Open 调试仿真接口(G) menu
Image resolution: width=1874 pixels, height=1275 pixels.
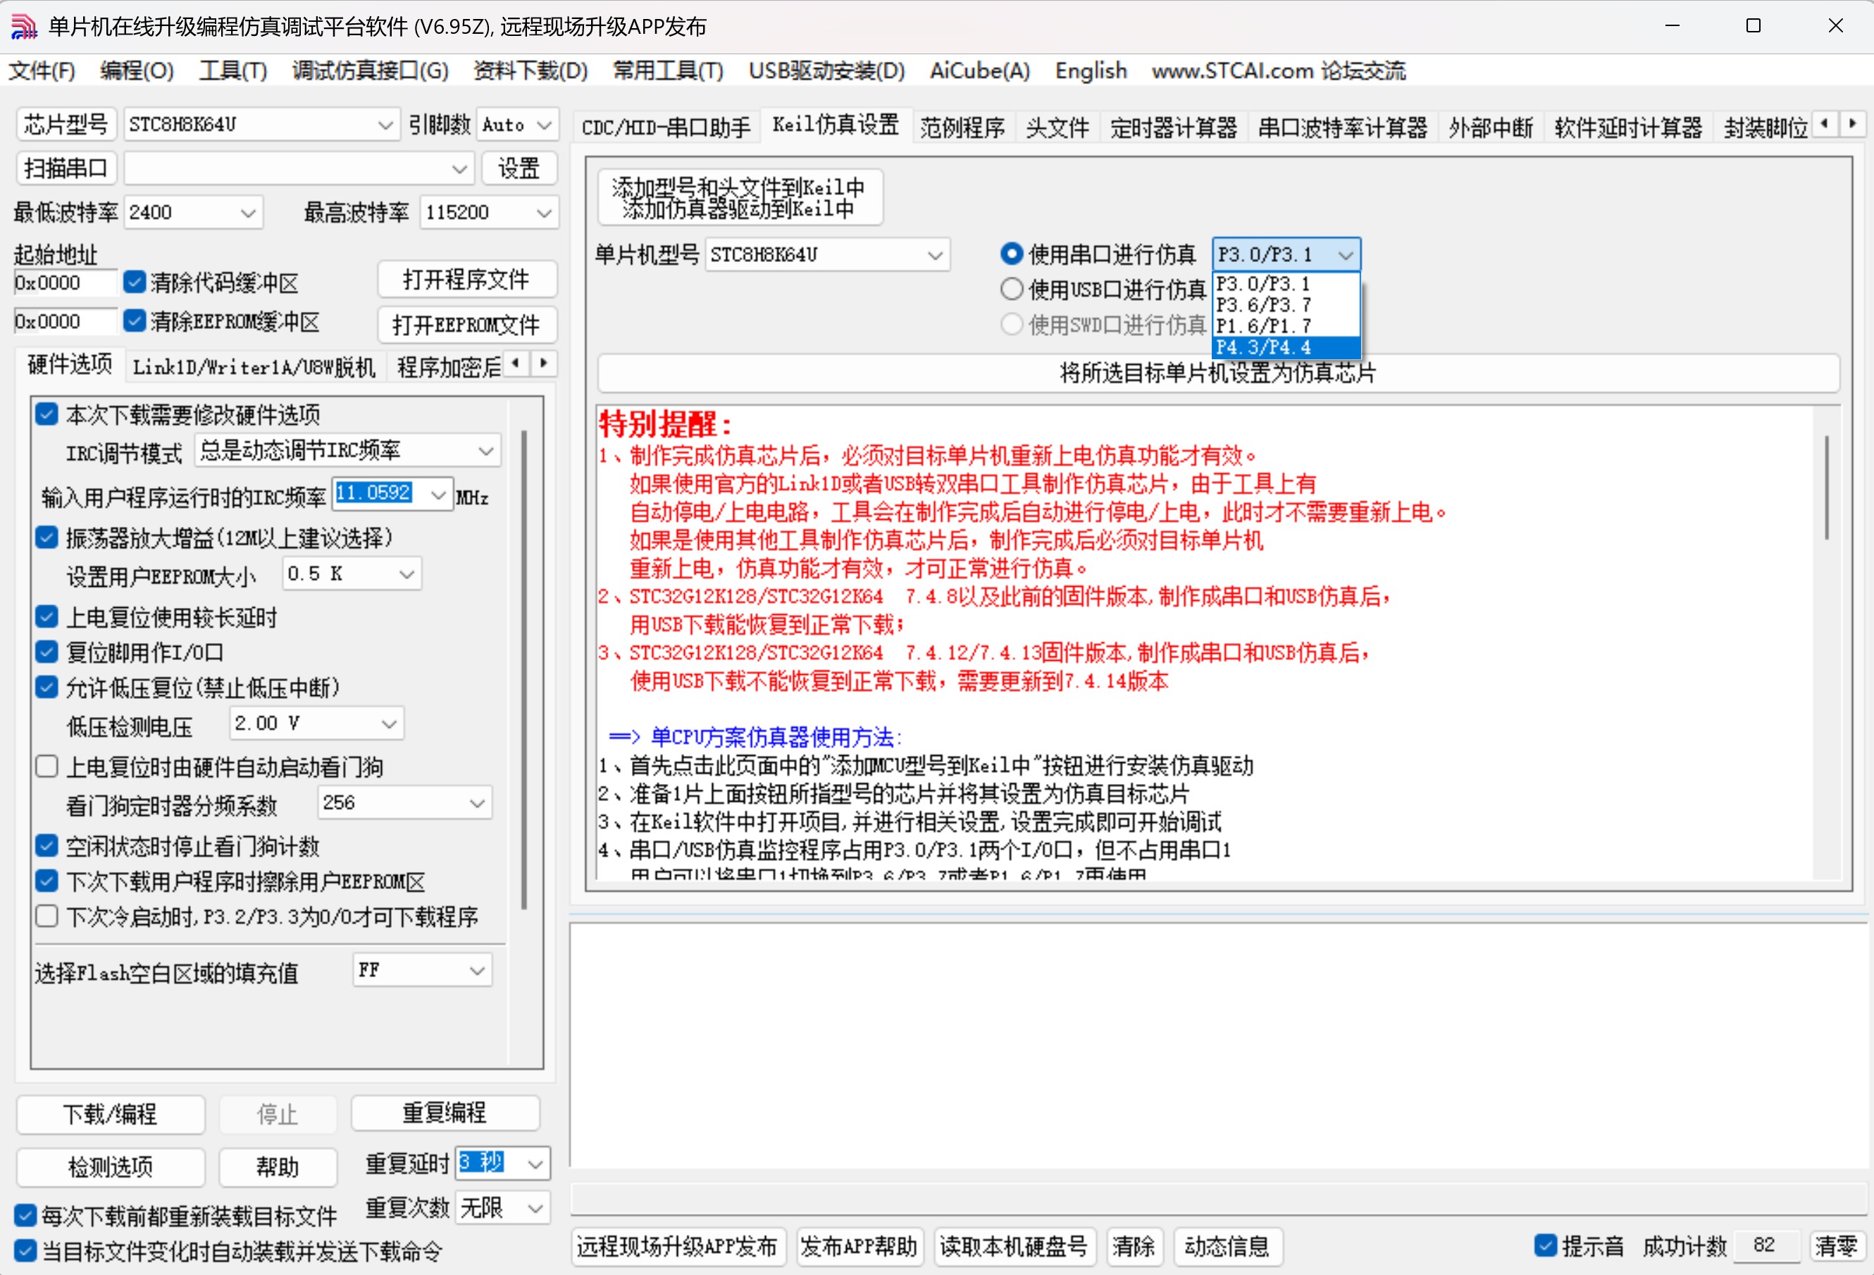[x=370, y=71]
